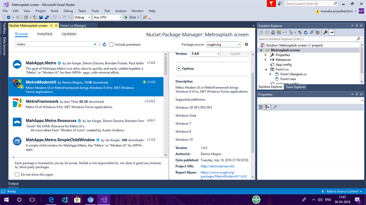Click the Open File folder icon

pos(35,17)
